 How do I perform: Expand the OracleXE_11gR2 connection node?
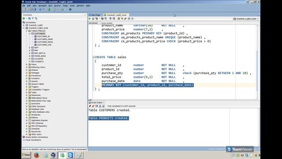coord(24,25)
